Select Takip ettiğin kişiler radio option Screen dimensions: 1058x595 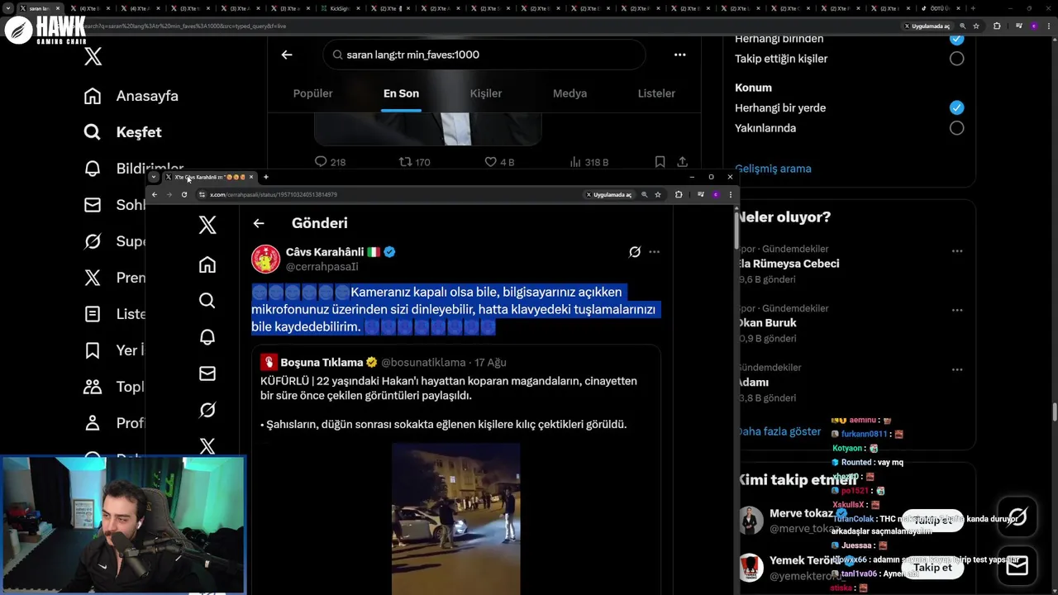(956, 59)
